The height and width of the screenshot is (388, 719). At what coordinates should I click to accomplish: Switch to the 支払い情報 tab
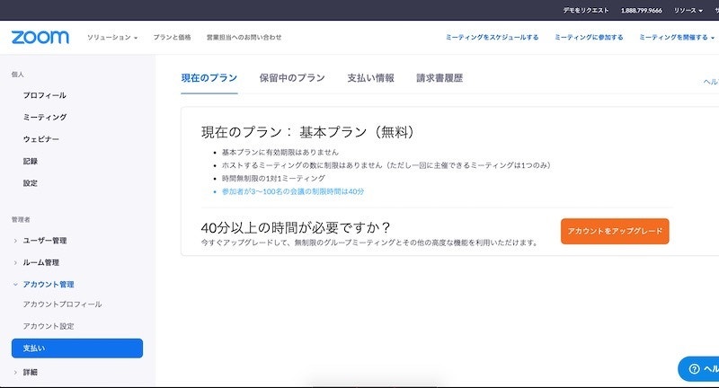370,78
